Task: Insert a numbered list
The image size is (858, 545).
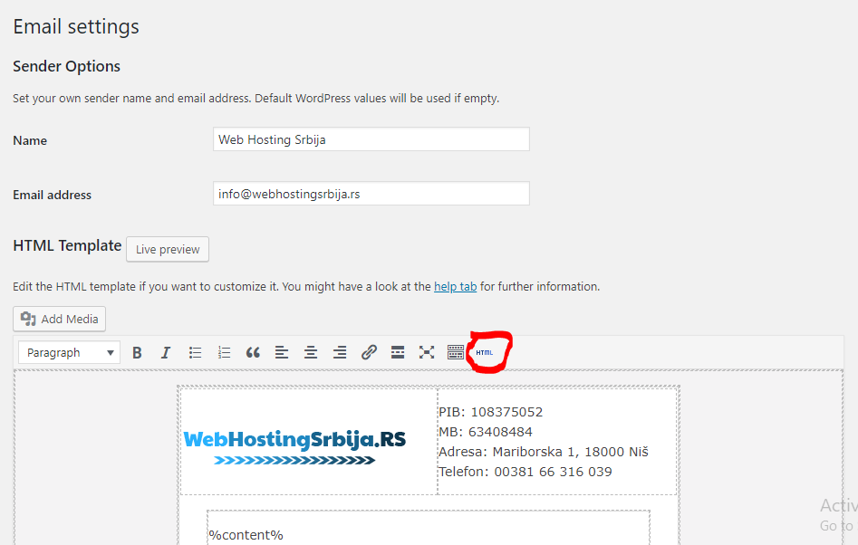Action: (x=224, y=352)
